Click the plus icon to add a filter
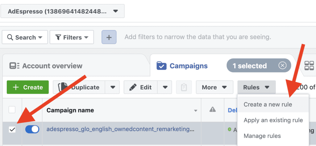This screenshot has width=316, height=146. tap(109, 37)
